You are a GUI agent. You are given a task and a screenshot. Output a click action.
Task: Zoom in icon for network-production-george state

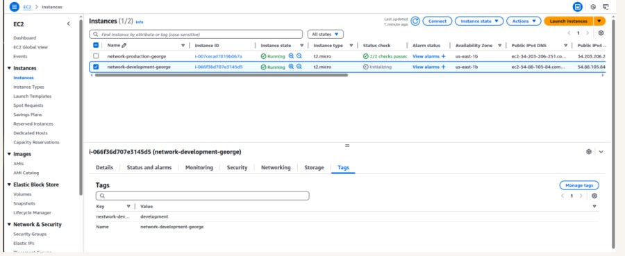tap(291, 56)
